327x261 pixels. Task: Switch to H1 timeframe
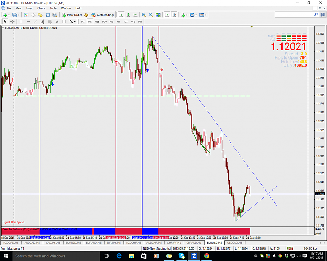[x=111, y=21]
